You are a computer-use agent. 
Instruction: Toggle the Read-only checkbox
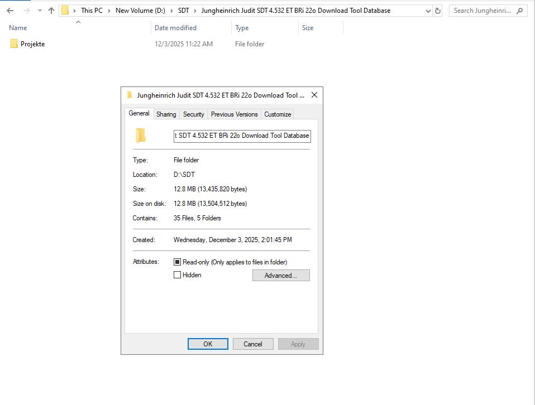177,262
